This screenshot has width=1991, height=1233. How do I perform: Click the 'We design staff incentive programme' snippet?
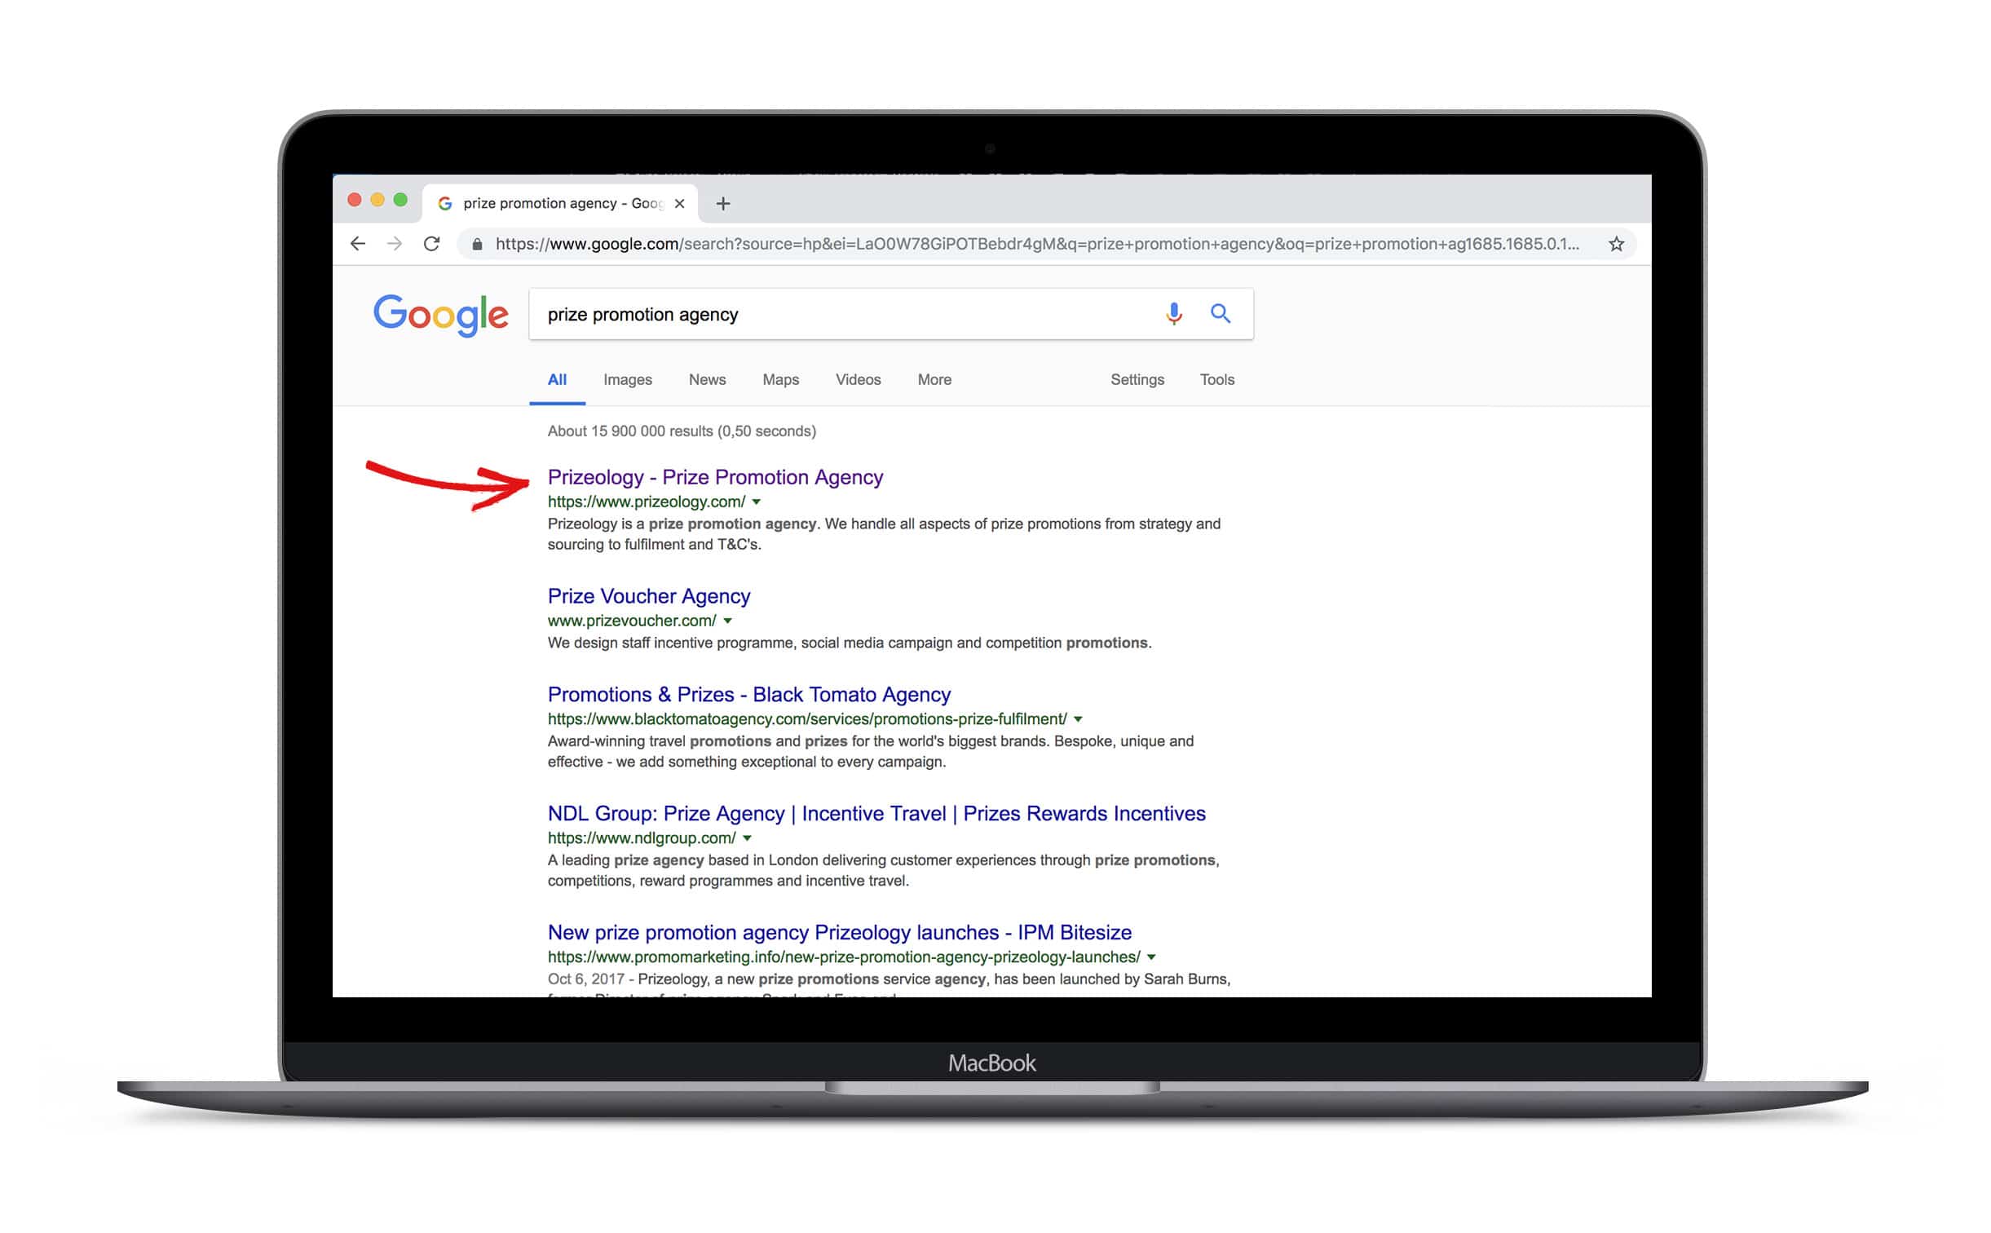pos(850,643)
